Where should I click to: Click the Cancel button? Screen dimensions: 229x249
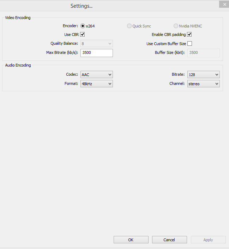coord(169,239)
